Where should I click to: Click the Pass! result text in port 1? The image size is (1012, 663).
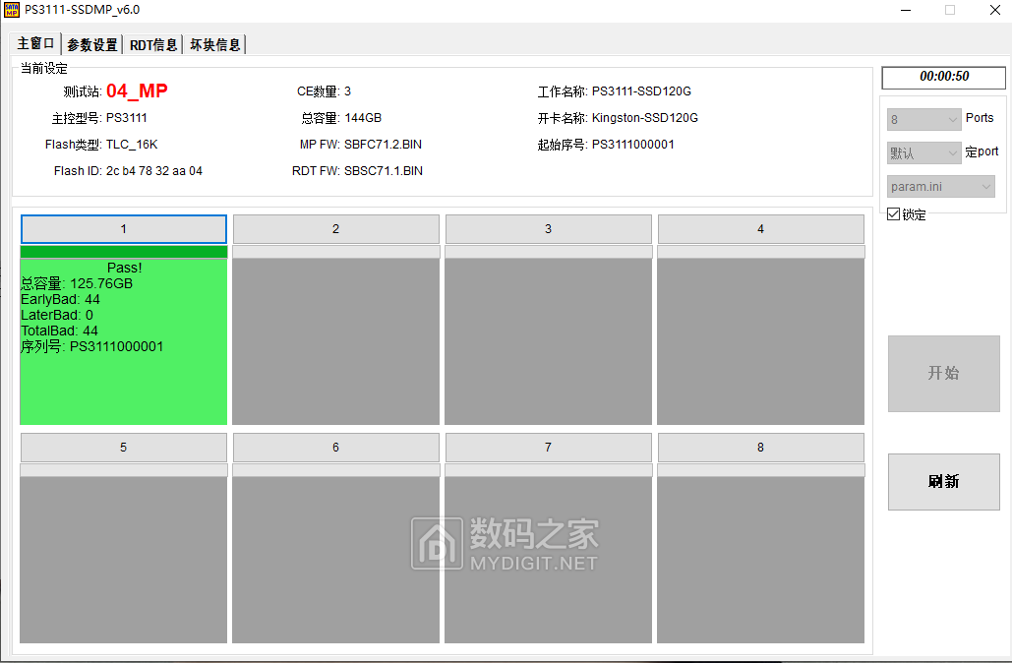(125, 268)
